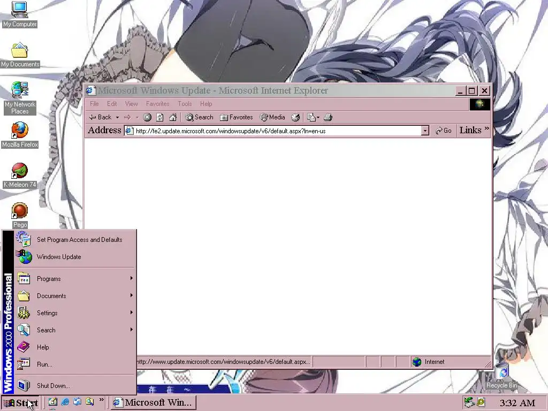
Task: Expand the Address bar dropdown list
Action: pyautogui.click(x=425, y=131)
